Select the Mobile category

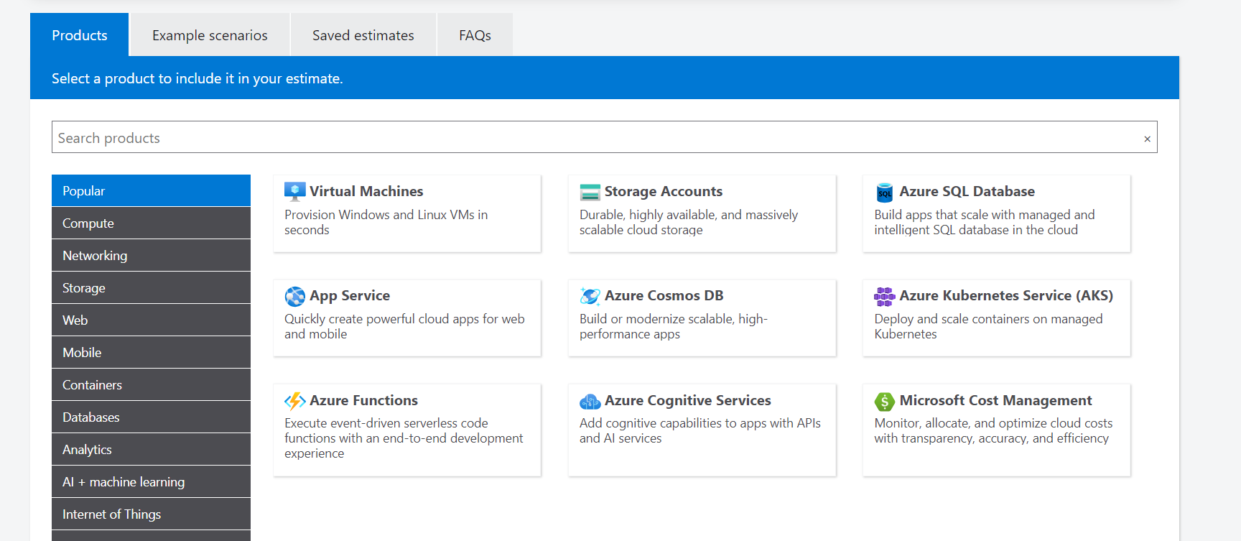(151, 352)
